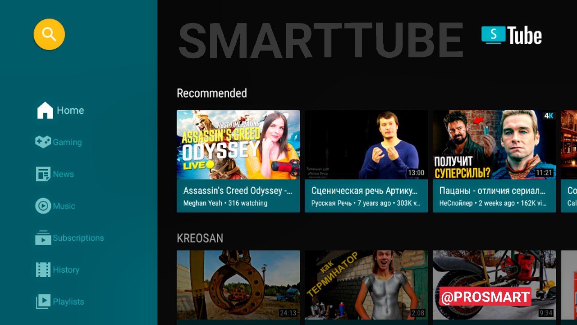Select the 'Сценическая речь Артику...' title
The height and width of the screenshot is (325, 577).
click(x=365, y=190)
